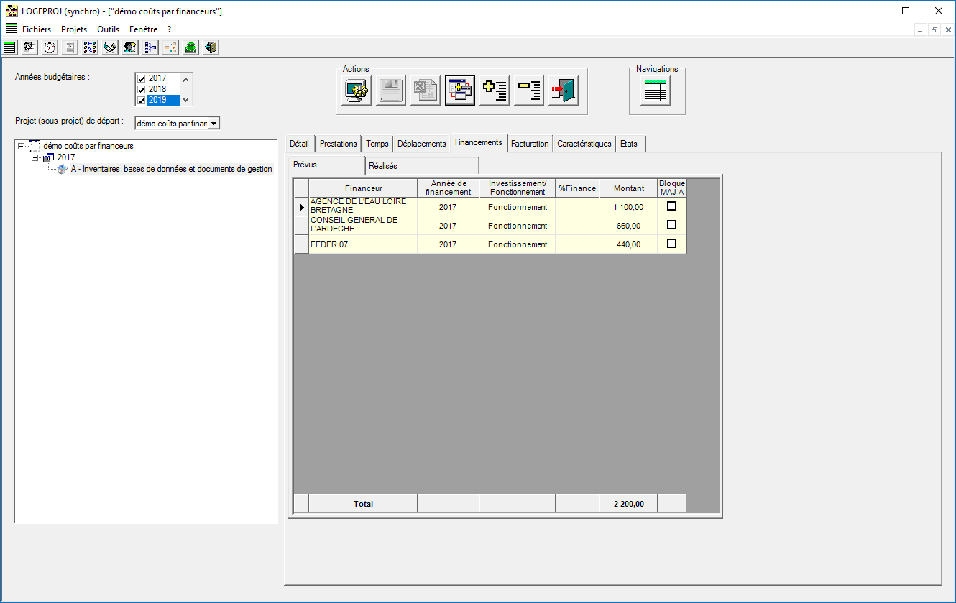Click the exit door icon in top toolbar

[211, 47]
